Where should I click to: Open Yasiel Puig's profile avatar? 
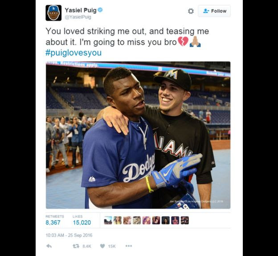53,13
